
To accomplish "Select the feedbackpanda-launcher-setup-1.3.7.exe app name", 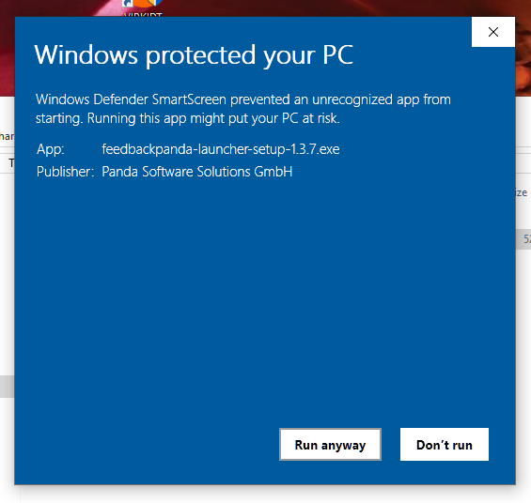I will (221, 149).
